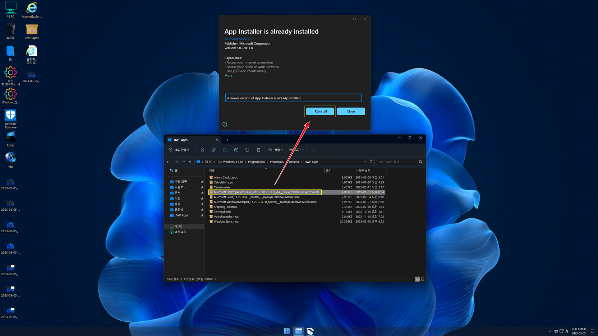Go forward with the Explorer forward arrow
This screenshot has width=598, height=336.
click(176, 162)
